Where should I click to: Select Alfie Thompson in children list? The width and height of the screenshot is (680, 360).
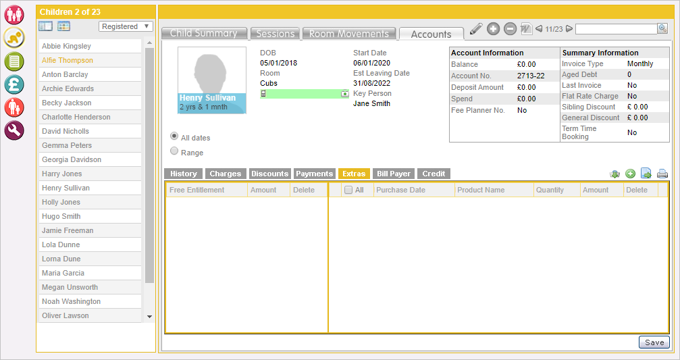click(x=90, y=60)
